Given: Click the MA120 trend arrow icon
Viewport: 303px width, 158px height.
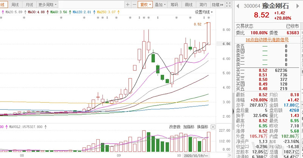Looking at the screenshot, I should click(94, 12).
